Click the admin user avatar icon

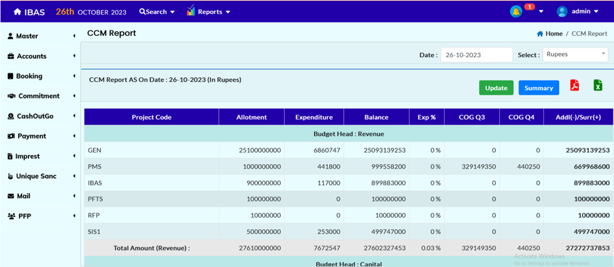tap(562, 12)
